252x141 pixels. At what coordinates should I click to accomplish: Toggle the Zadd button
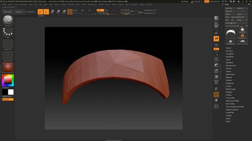point(100,10)
